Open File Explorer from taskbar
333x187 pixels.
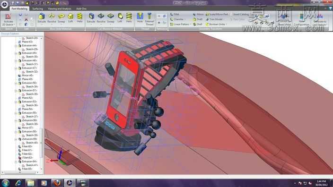(x=31, y=183)
